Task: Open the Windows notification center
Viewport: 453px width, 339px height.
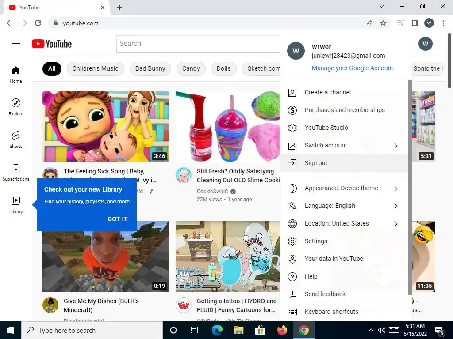Action: [x=439, y=330]
